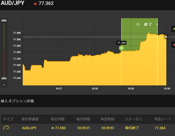Click the green arrow next to 77.350
175x136 pixels.
coord(52,128)
